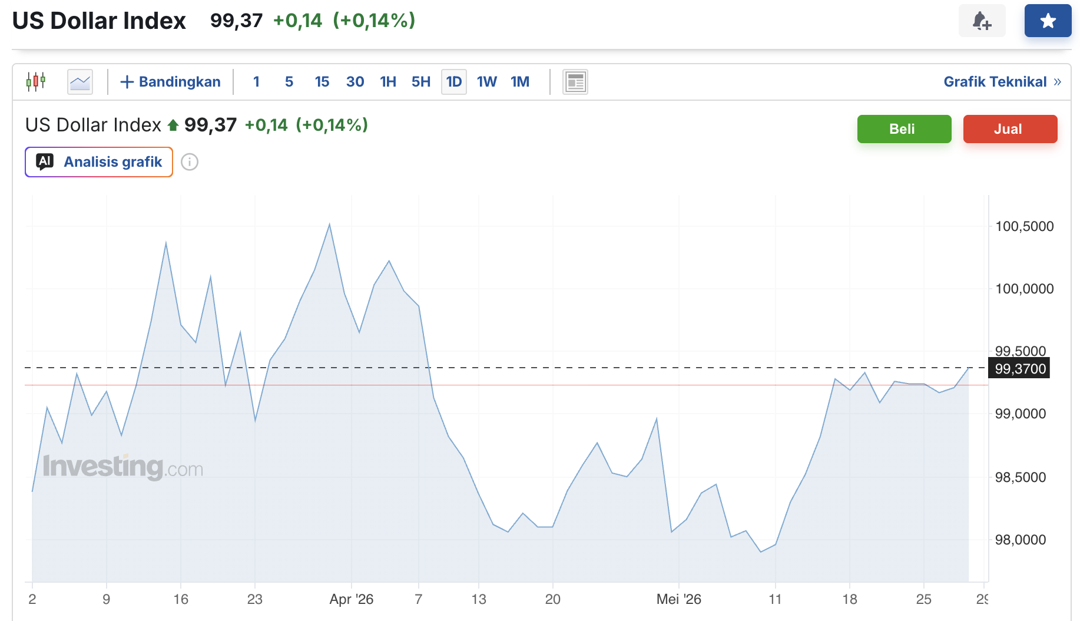Image resolution: width=1080 pixels, height=621 pixels.
Task: Open AI Analisis grafik
Action: (x=99, y=162)
